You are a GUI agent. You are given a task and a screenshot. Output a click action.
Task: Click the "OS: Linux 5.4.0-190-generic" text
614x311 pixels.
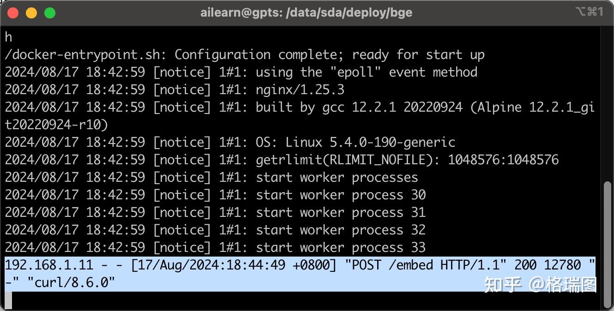pos(355,142)
